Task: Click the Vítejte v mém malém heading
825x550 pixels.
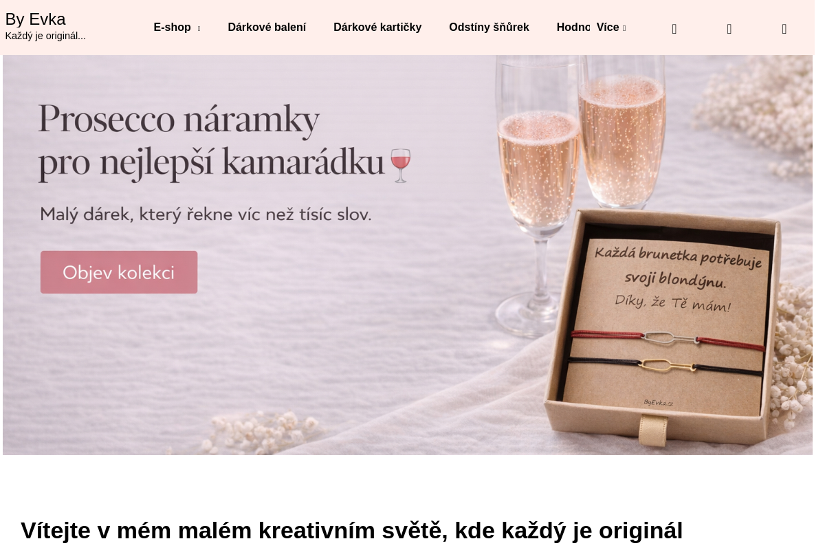Action: click(x=352, y=530)
